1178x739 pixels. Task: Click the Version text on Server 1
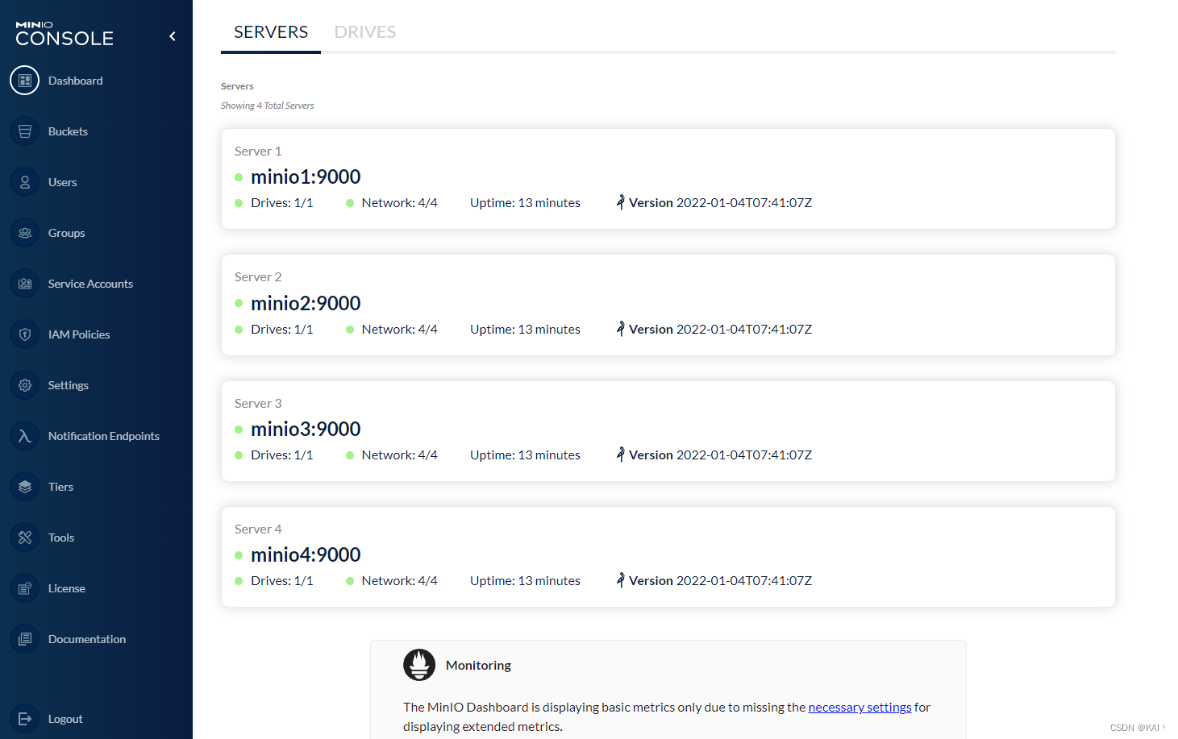coord(720,202)
